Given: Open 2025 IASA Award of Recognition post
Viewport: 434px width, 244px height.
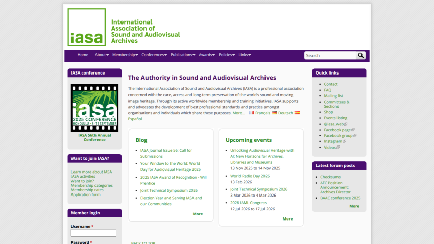Looking at the screenshot, I should (174, 180).
